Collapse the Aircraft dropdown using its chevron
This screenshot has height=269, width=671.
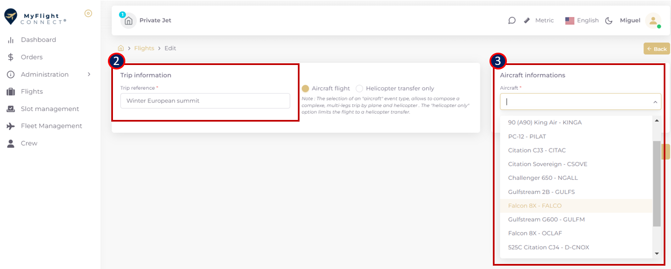click(x=655, y=102)
